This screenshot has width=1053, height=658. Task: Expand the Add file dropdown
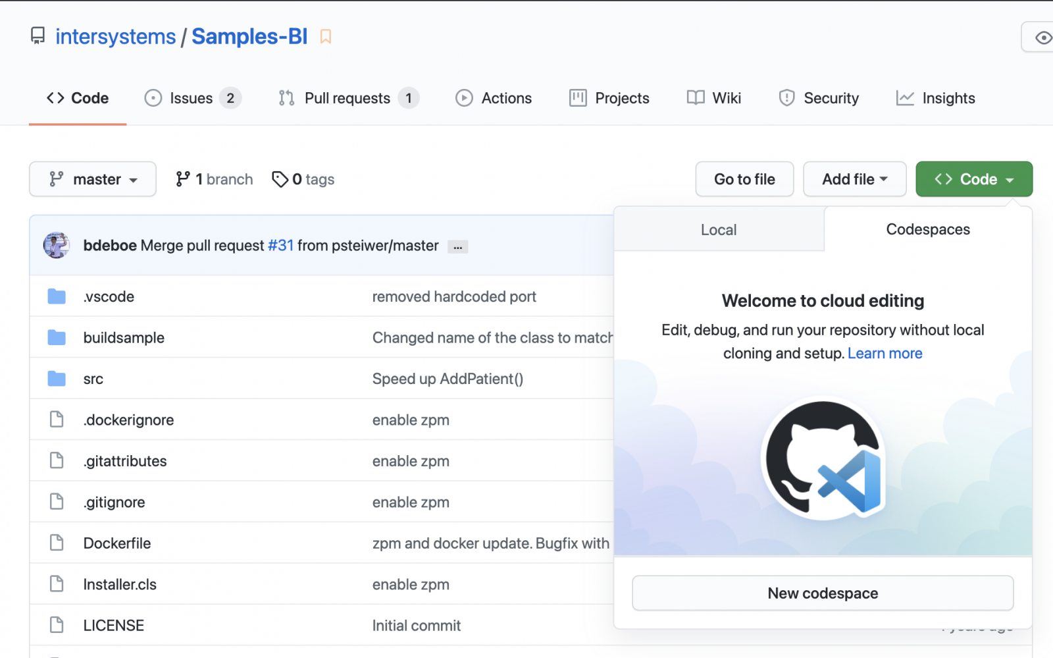pyautogui.click(x=854, y=179)
